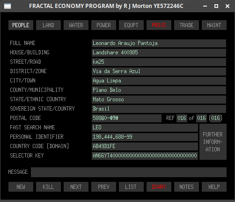Open HELP
Screen dimensions: 235x202
coord(214,187)
